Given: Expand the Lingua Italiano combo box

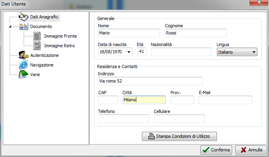Looking at the screenshot, I should (237, 52).
